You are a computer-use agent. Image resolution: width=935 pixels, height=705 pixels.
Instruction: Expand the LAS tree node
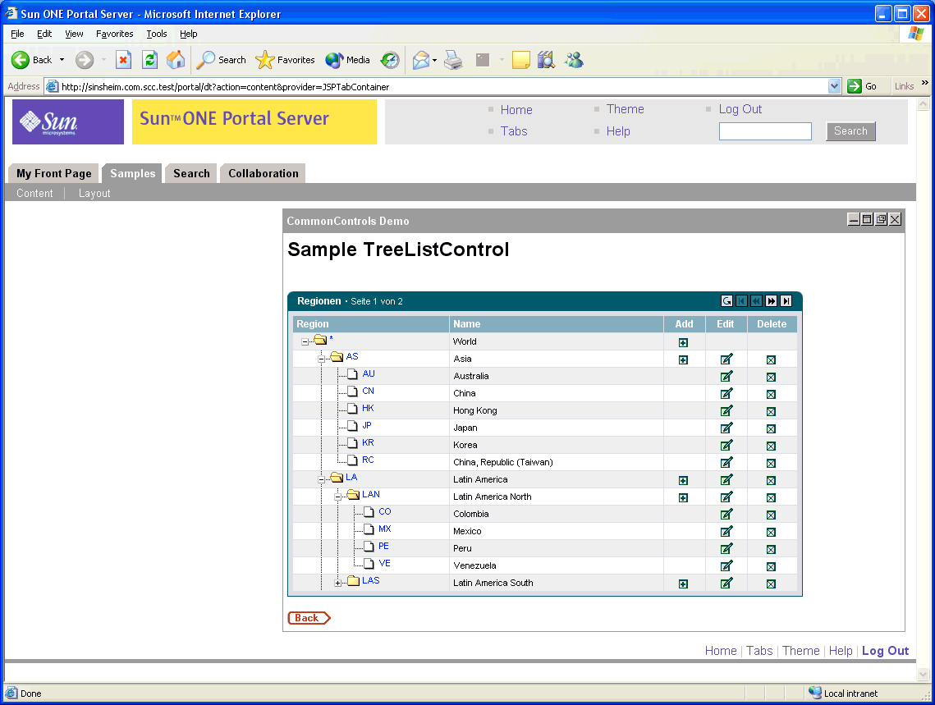(x=337, y=584)
